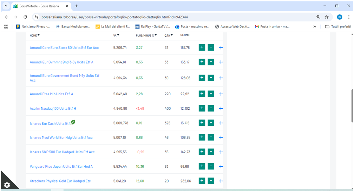Open Amundi Core Euro Stoxx 50 Ucits Etf link

64,48
